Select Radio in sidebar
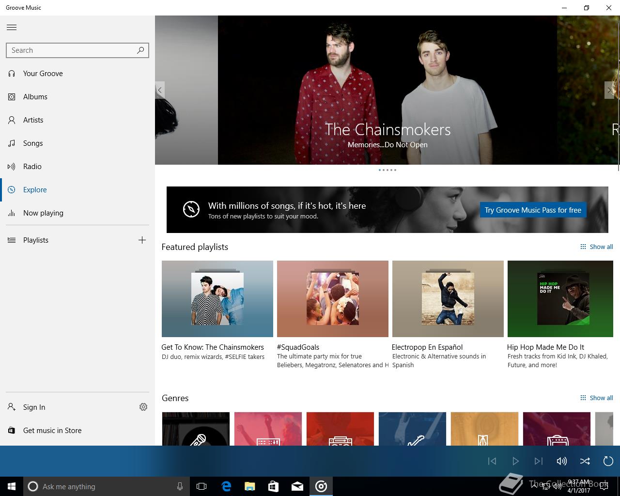Viewport: 620px width, 496px height. coord(77,167)
